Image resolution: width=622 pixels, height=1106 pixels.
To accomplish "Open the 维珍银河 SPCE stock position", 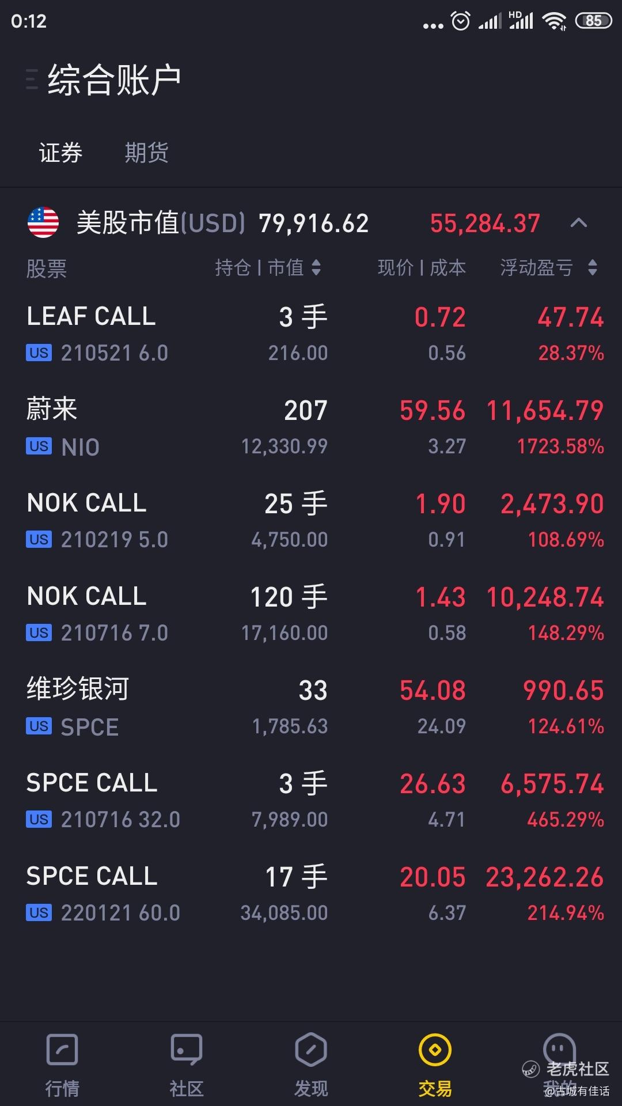I will (x=311, y=707).
